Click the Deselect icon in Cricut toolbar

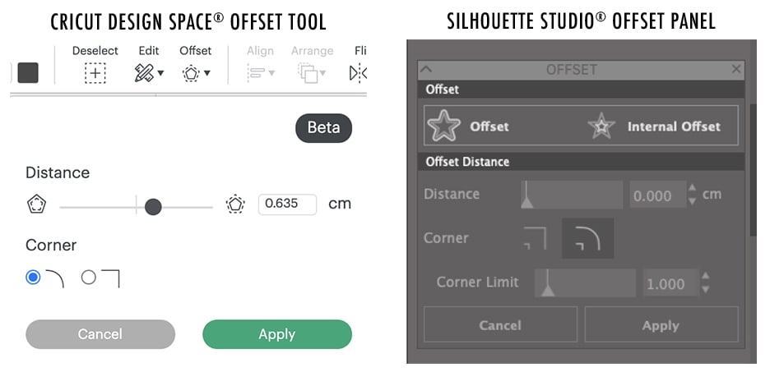point(95,73)
